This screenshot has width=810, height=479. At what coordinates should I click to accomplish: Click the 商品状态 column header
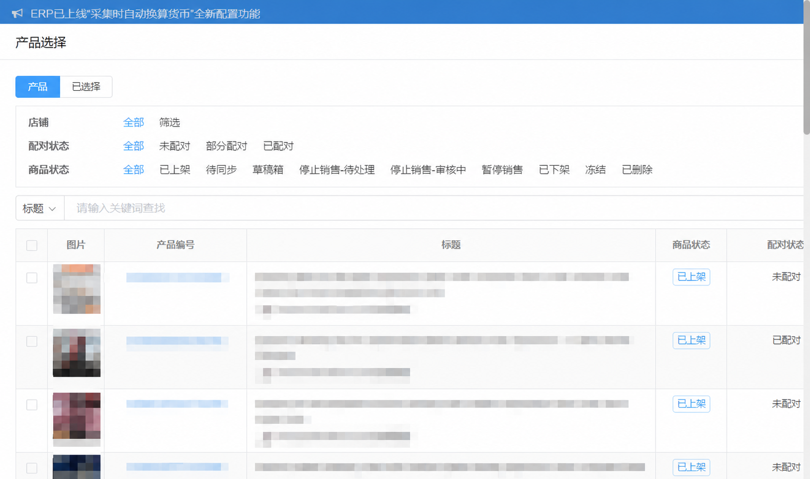tap(691, 245)
